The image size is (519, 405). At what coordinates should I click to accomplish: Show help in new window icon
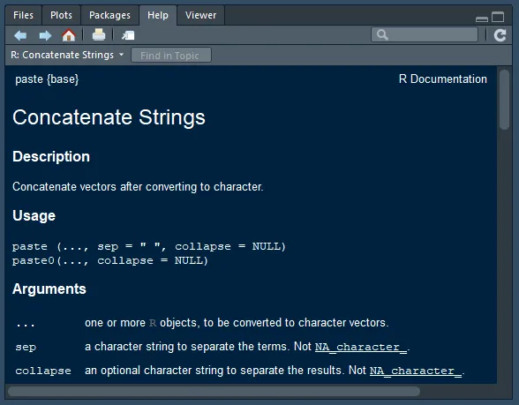(x=128, y=35)
